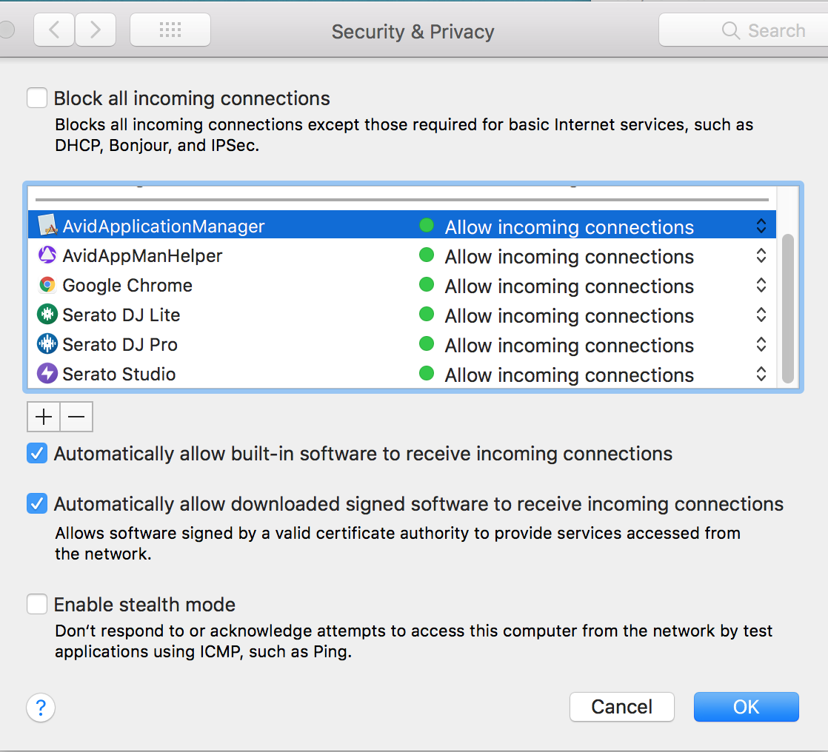Screen dimensions: 828x752
Task: Enable Block all incoming connections
Action: point(37,98)
